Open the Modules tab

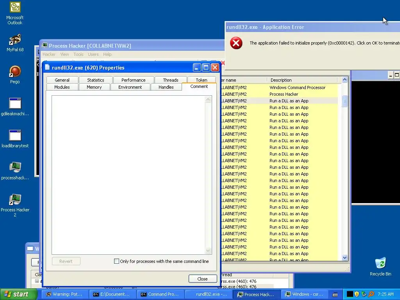pos(62,87)
